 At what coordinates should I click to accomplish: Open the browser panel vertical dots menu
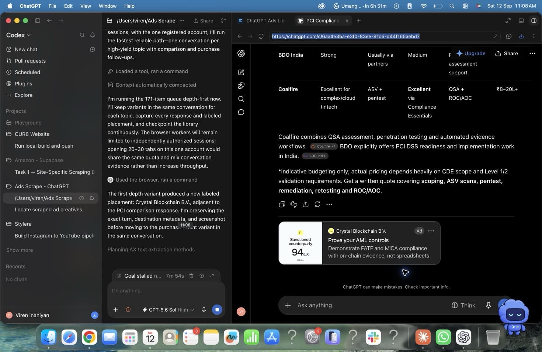pos(534,36)
